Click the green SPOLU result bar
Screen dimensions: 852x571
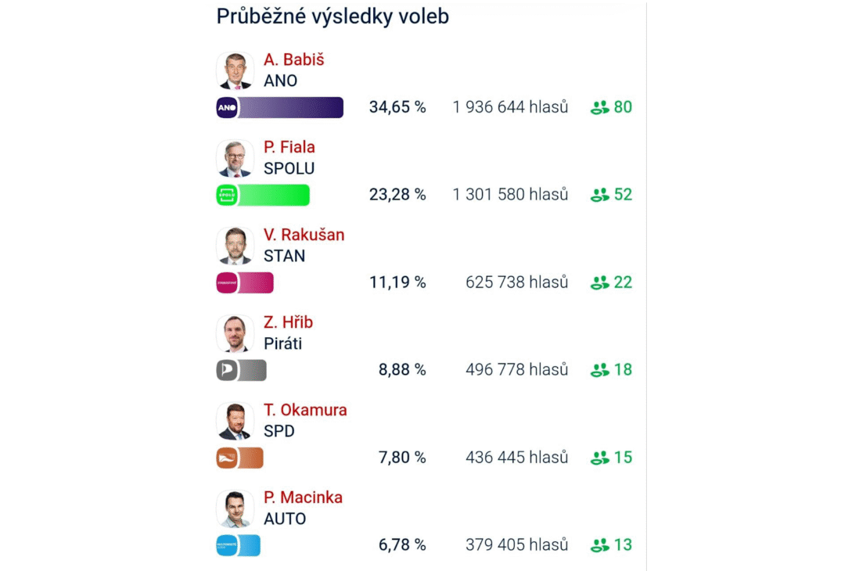(x=274, y=195)
